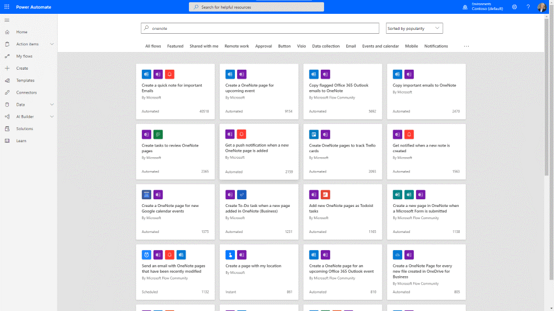Expand the Data section chevron
The height and width of the screenshot is (311, 554).
coord(52,105)
